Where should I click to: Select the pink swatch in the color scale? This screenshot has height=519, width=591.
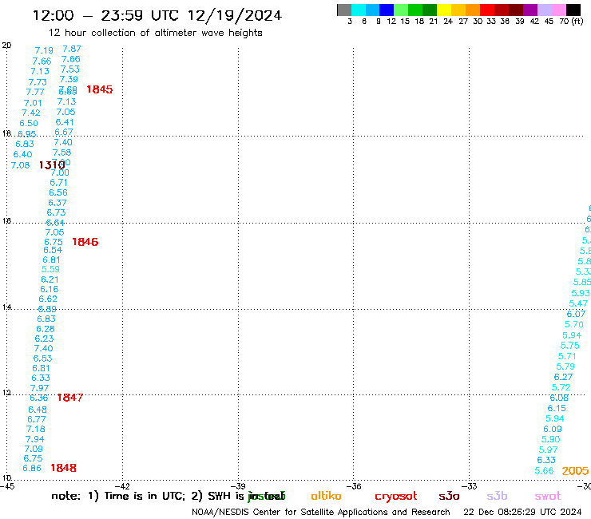[x=559, y=10]
